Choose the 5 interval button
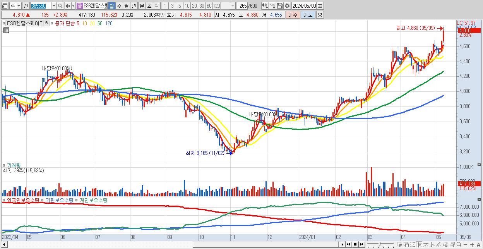The image size is (483, 249). [x=180, y=6]
